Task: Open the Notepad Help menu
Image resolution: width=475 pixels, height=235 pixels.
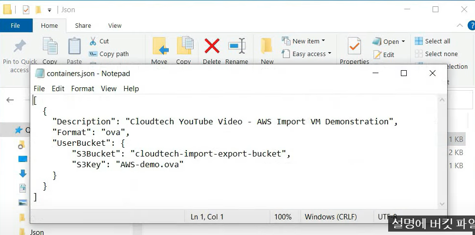Action: tap(131, 88)
